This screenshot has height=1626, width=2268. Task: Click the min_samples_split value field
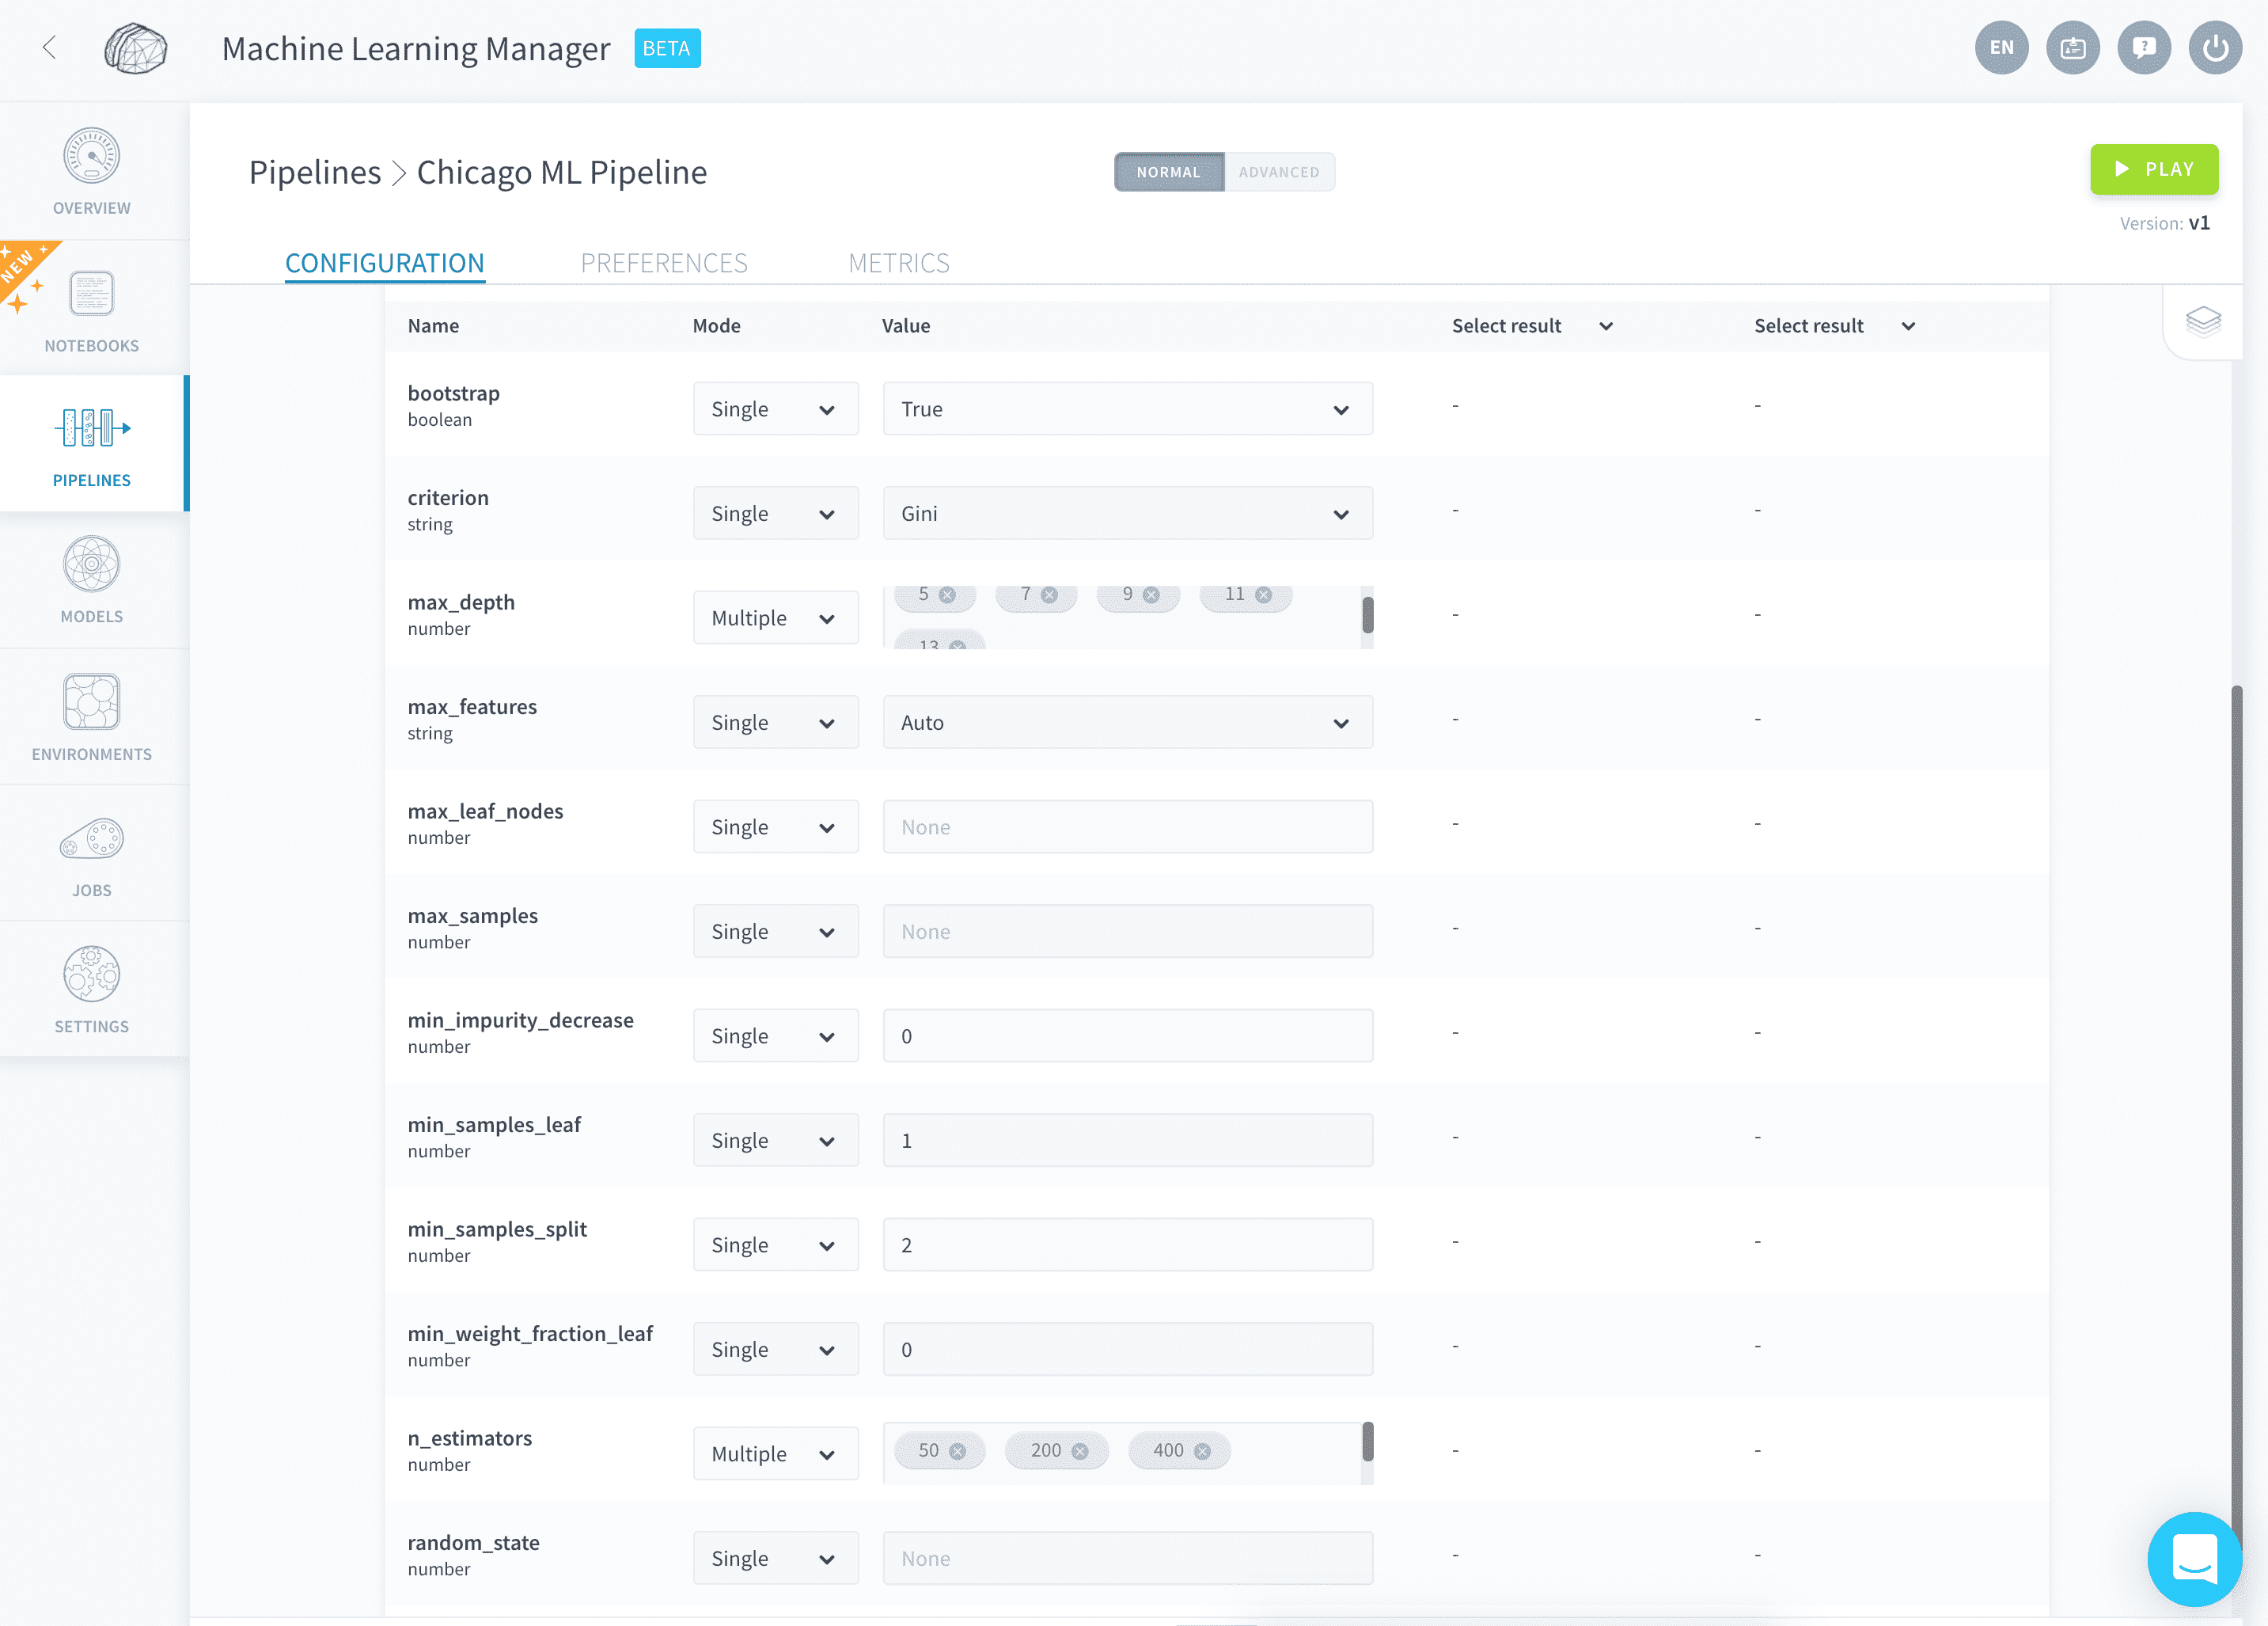[1127, 1246]
